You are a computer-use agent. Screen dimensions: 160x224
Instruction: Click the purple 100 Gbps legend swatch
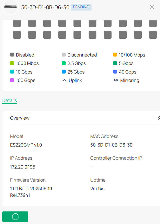point(12,80)
